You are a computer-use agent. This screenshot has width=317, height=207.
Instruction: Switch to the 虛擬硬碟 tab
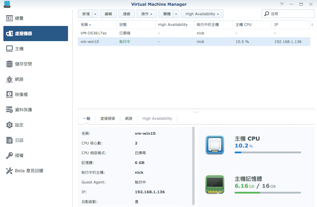pyautogui.click(x=108, y=118)
